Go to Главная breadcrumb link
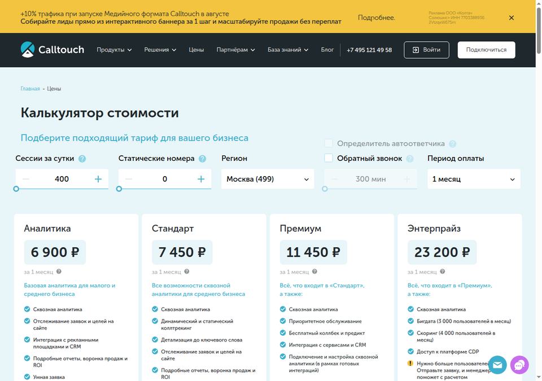This screenshot has height=381, width=542. point(30,89)
